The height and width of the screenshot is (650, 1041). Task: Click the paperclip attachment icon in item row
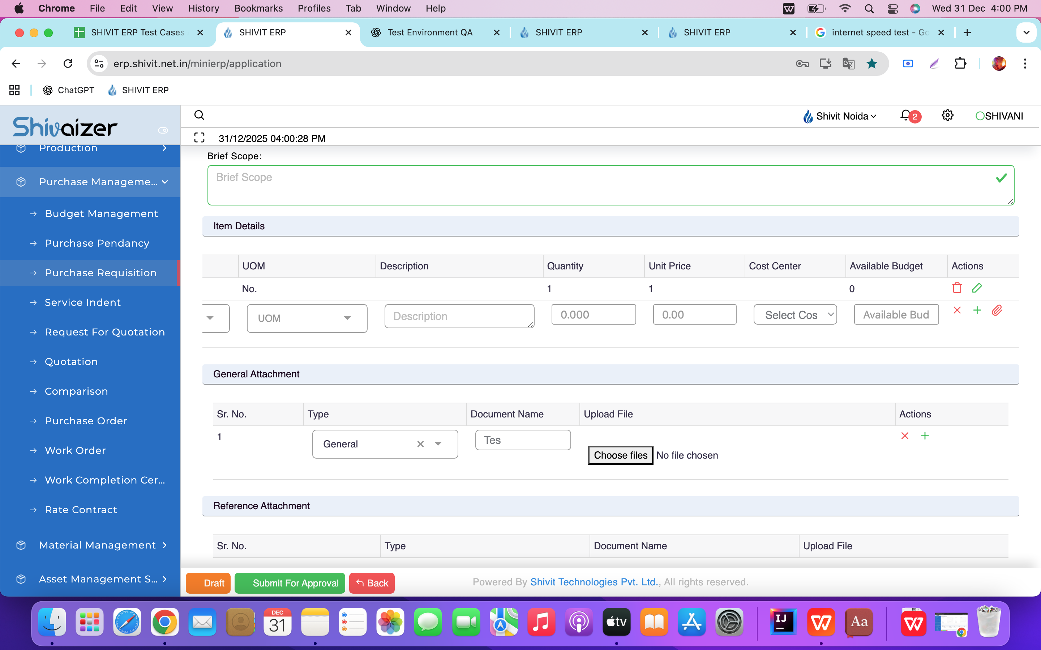pyautogui.click(x=997, y=311)
